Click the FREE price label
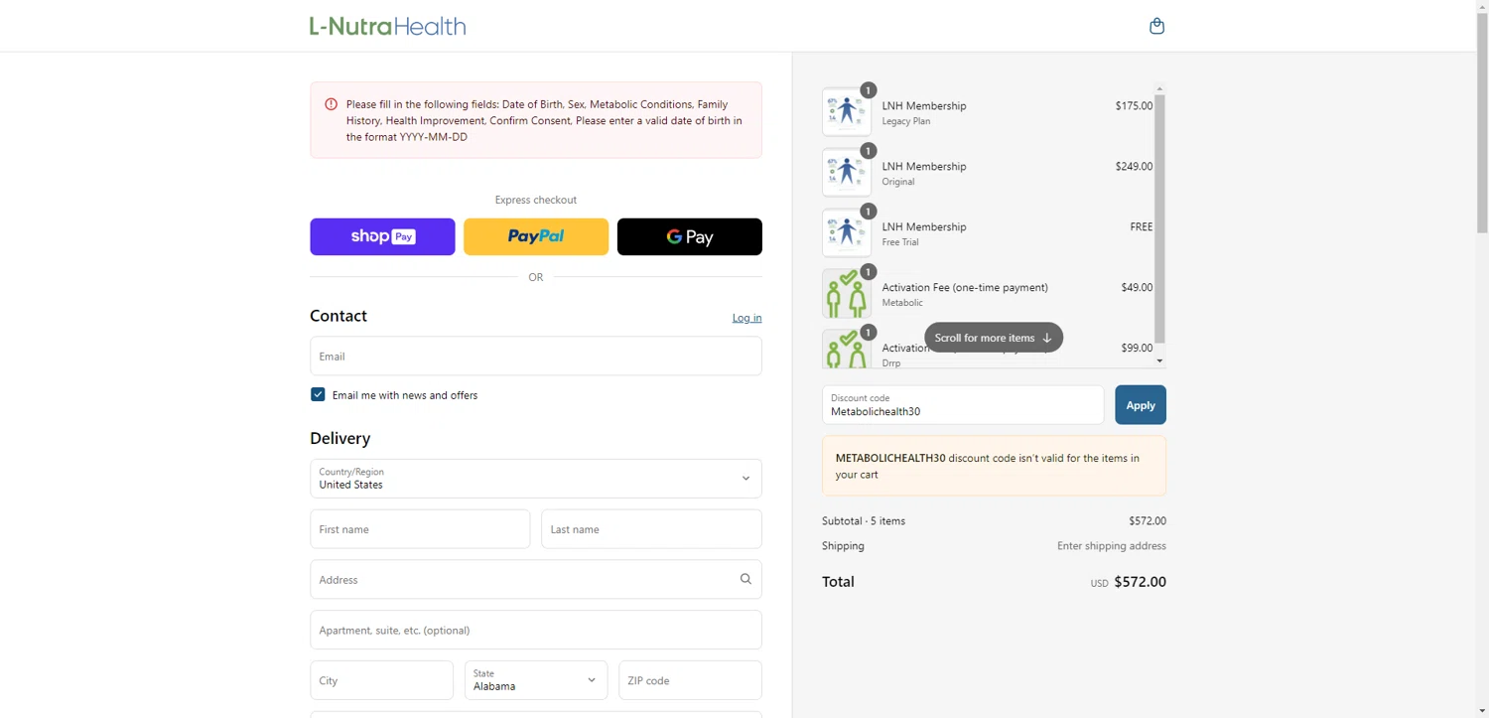1489x718 pixels. tap(1142, 226)
